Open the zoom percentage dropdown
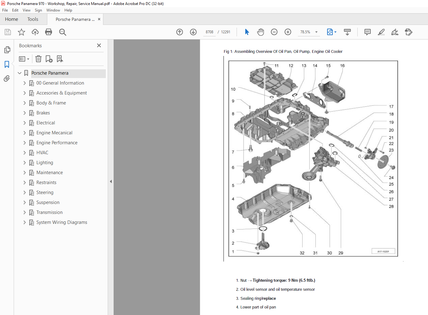 [316, 32]
